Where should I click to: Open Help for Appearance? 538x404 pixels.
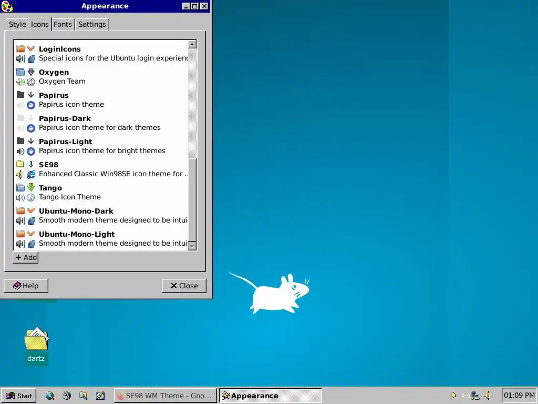pos(26,286)
